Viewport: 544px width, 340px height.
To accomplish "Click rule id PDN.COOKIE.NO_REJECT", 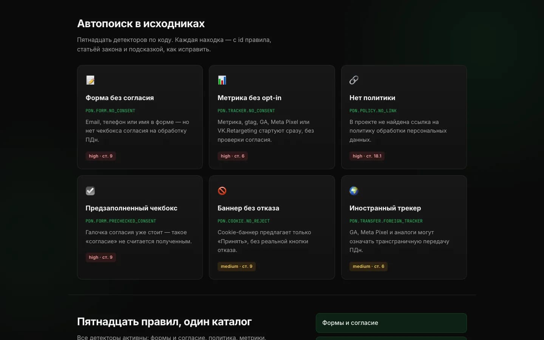I will [x=244, y=221].
